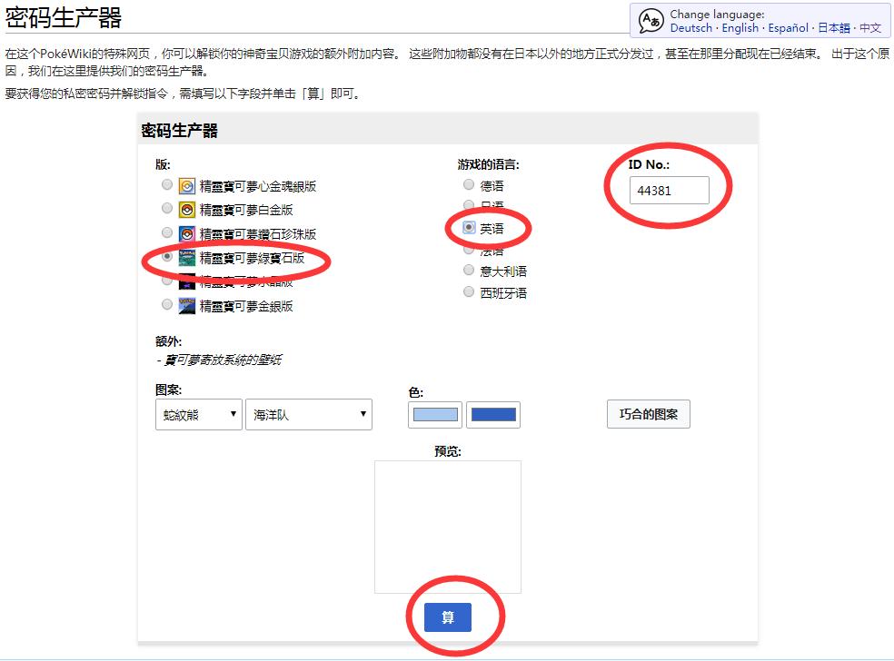The width and height of the screenshot is (894, 661).
Task: Choose 西班牙语 for game language
Action: click(x=469, y=291)
